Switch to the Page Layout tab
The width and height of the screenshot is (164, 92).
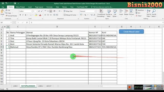(x=39, y=7)
